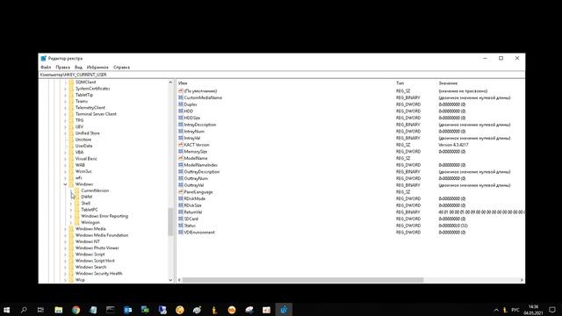The width and height of the screenshot is (562, 316).
Task: Click the string icon beside ModelName
Action: pyautogui.click(x=181, y=158)
